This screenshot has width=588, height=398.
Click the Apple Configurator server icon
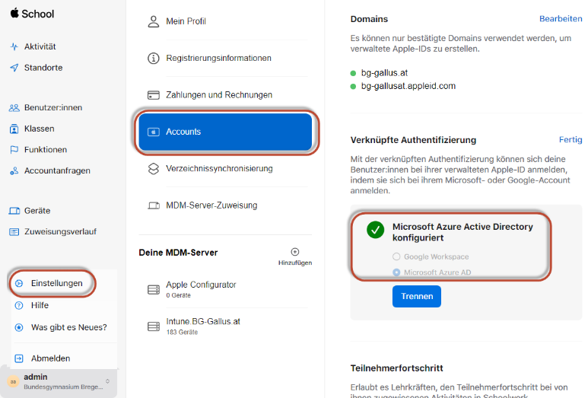click(154, 290)
